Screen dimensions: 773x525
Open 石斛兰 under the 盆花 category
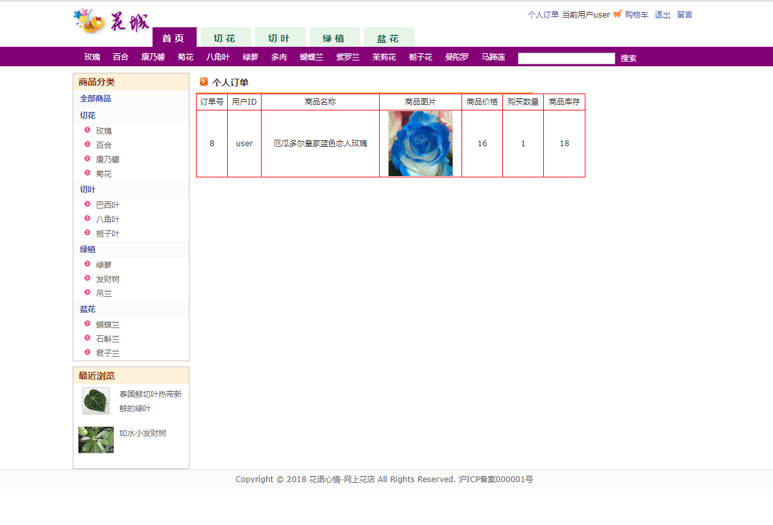108,339
